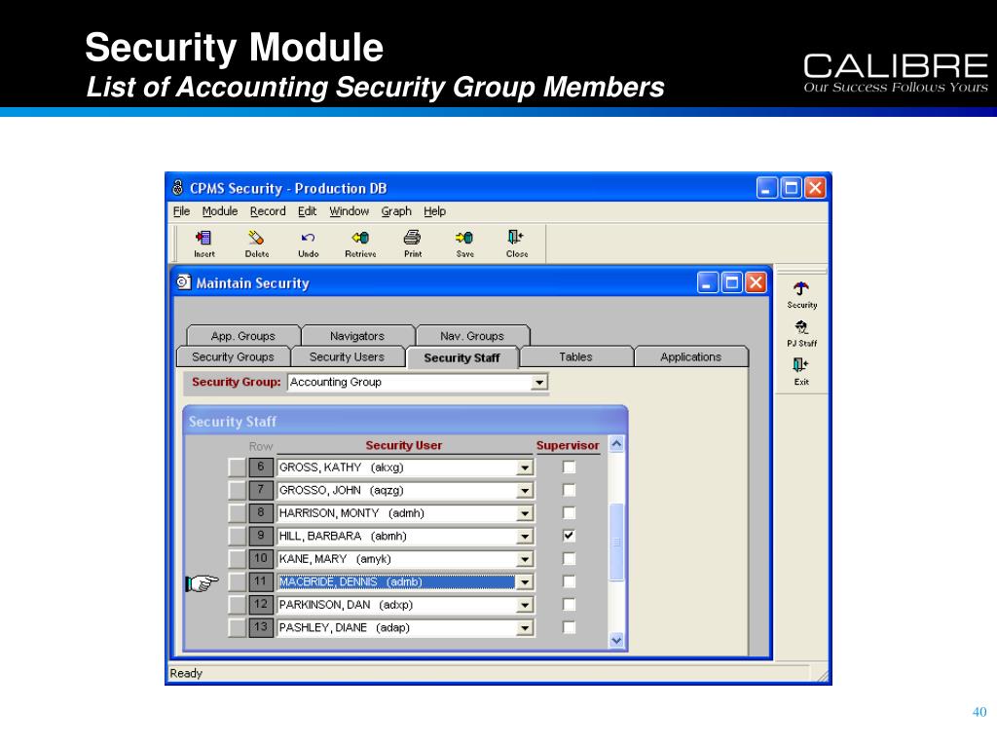Check Supervisor for GROSS, KATHY
Image resolution: width=997 pixels, height=748 pixels.
click(x=569, y=467)
